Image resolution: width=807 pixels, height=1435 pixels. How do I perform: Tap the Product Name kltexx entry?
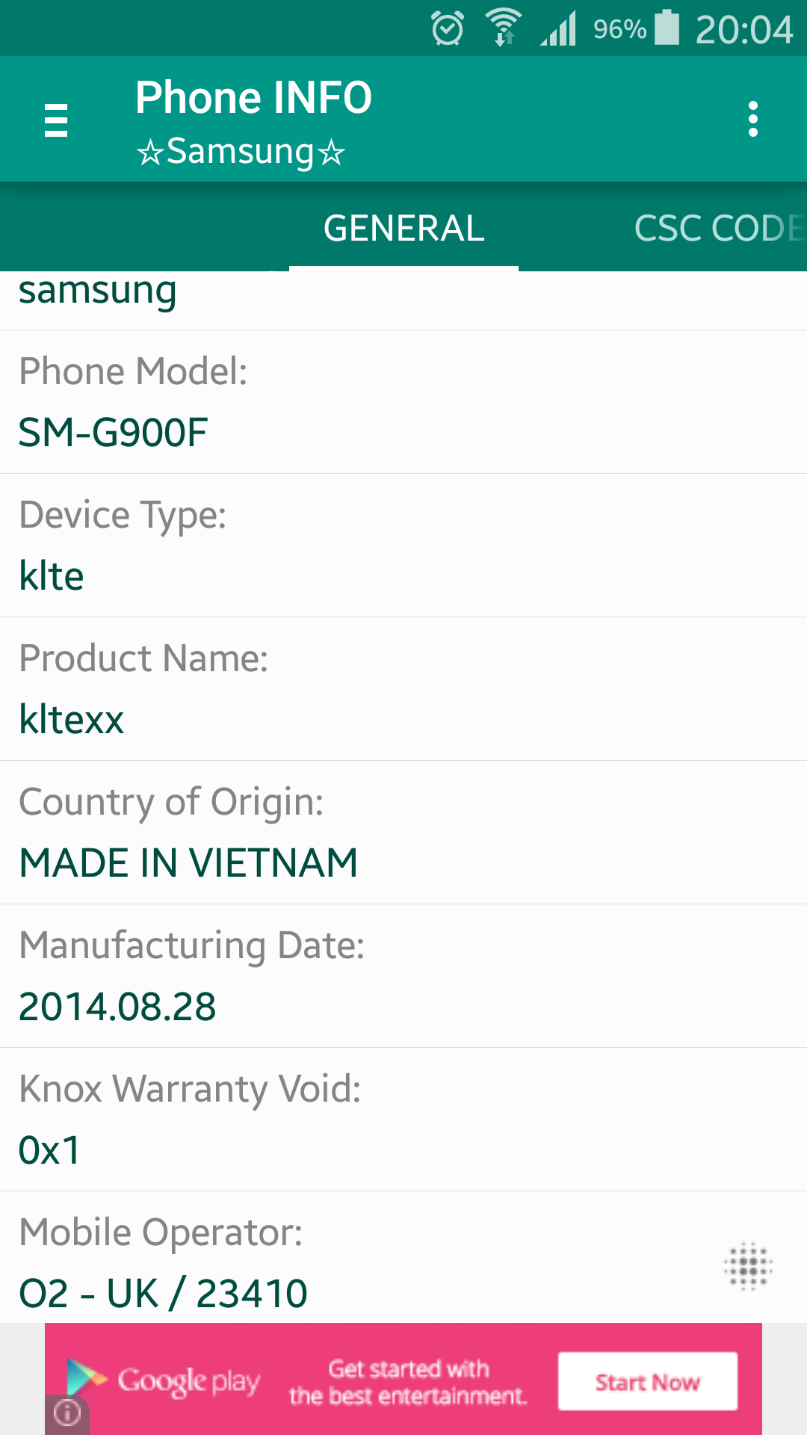point(403,689)
